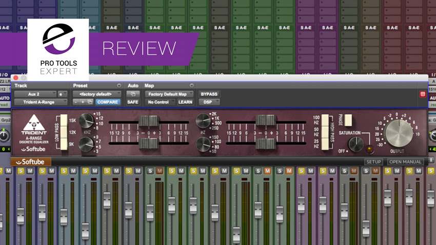Open the Factory Default Map dropdown
This screenshot has height=245, width=436.
[x=169, y=94]
